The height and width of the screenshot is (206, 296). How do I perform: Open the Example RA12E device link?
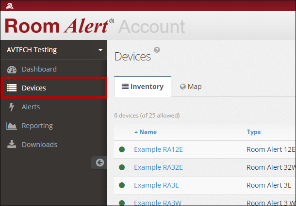point(158,149)
